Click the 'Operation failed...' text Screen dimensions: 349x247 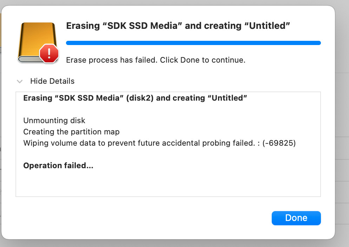tap(58, 165)
